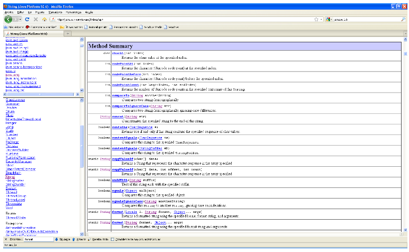The height and width of the screenshot is (252, 409).
Task: Click the packages list horizontal scrollbar
Action: point(40,95)
